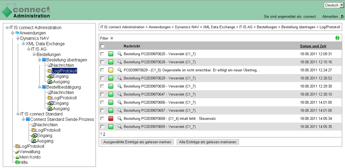
Task: Click the connect Administration logo
Action: [26, 10]
